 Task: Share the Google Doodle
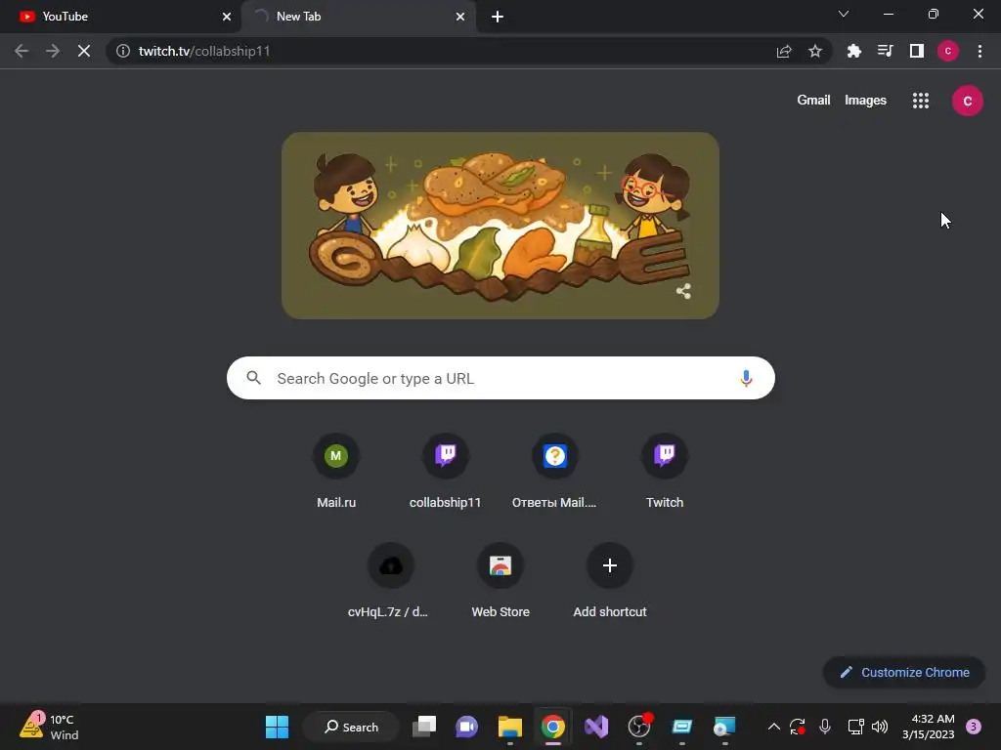683,291
